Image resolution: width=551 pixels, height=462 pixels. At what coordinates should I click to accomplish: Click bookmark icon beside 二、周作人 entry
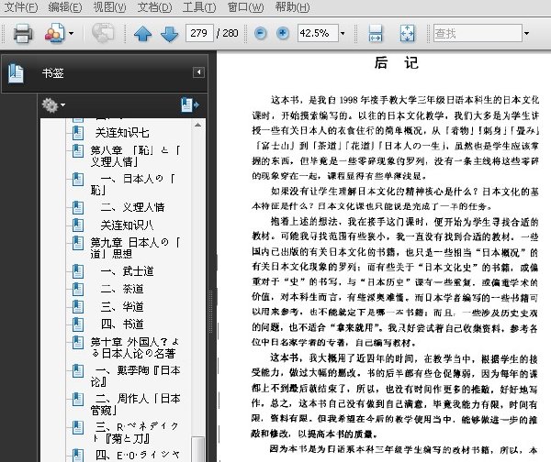(x=78, y=399)
